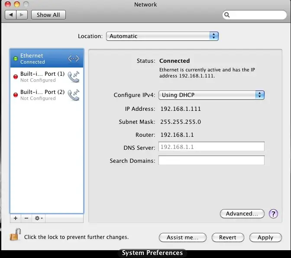This screenshot has height=258, width=291.
Task: Click the plus icon to add service
Action: (16, 219)
